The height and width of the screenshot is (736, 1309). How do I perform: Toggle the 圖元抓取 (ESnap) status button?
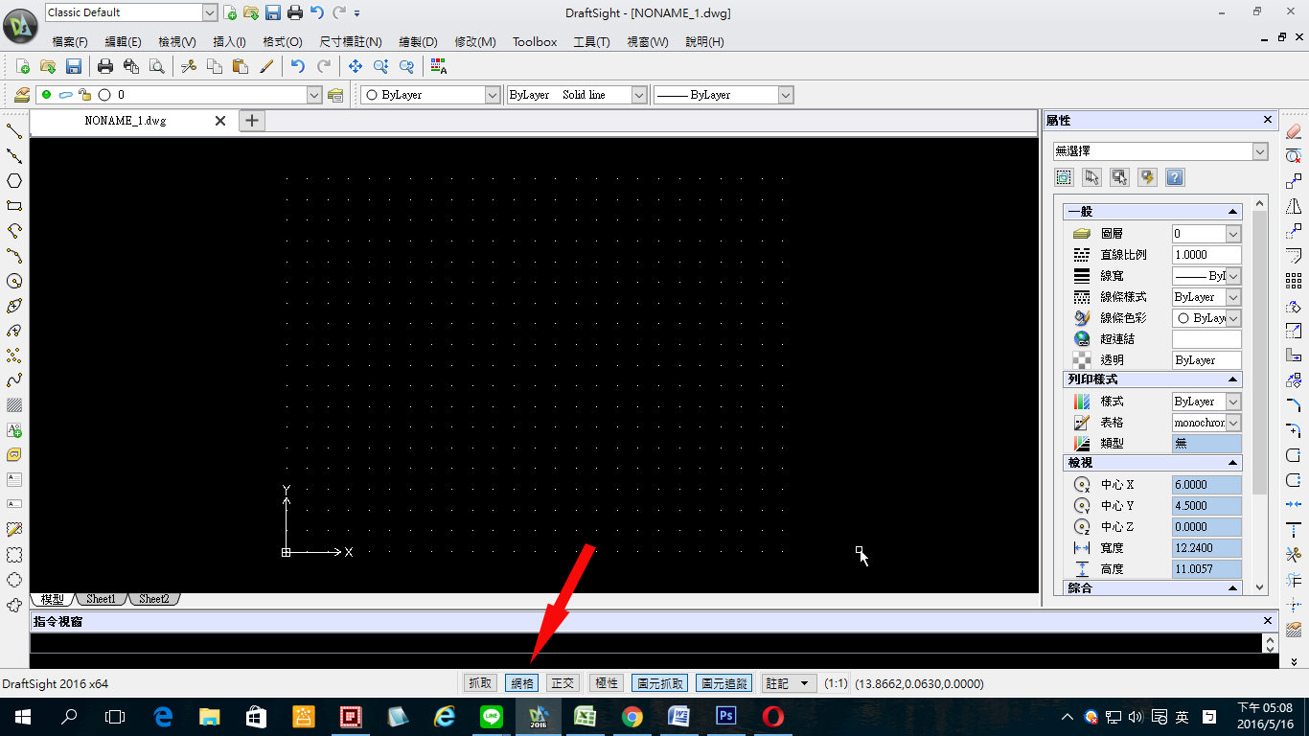click(x=659, y=683)
